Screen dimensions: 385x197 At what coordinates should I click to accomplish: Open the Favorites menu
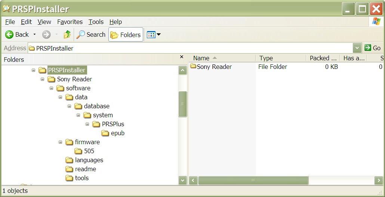(x=70, y=22)
